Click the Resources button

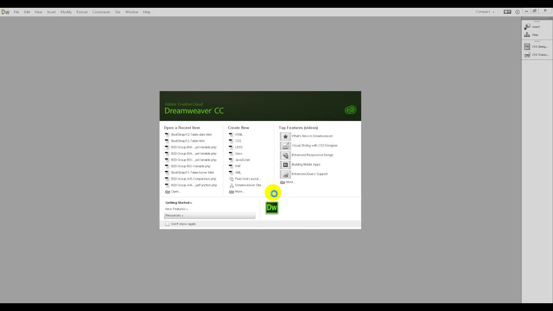pyautogui.click(x=210, y=216)
